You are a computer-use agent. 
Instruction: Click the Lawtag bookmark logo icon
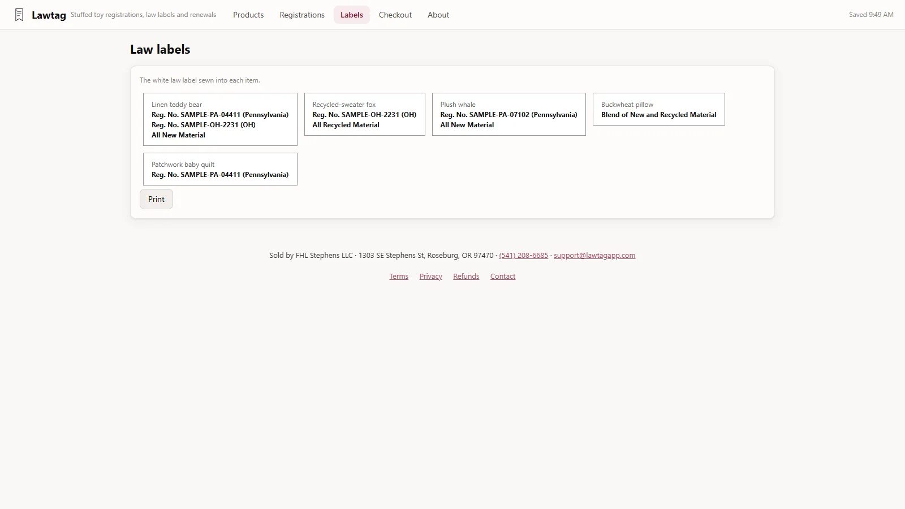click(x=19, y=15)
